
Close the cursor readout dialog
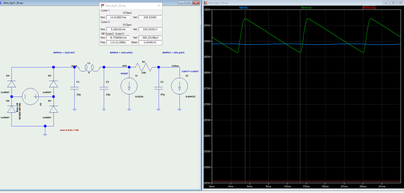coord(159,6)
